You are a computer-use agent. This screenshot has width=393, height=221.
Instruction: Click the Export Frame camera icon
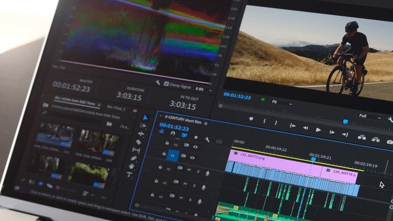click(389, 141)
